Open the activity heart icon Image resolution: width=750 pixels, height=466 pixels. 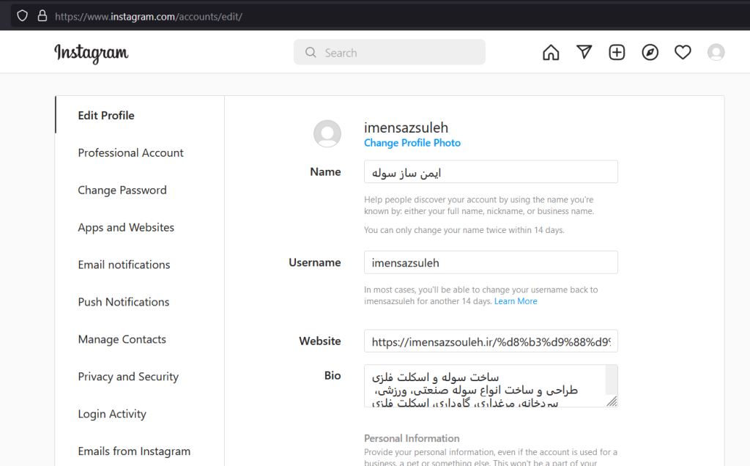pos(683,52)
